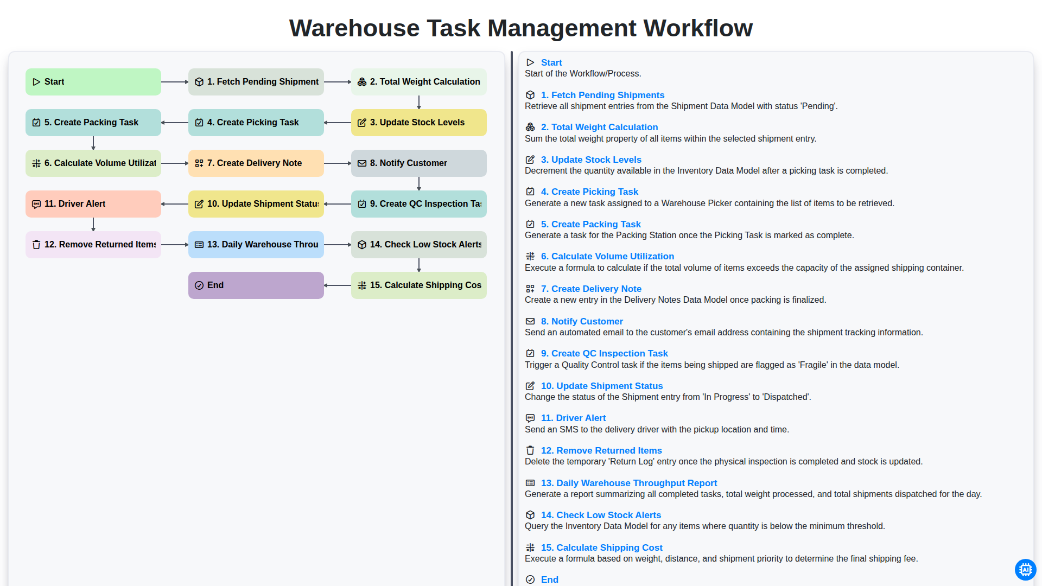This screenshot has width=1042, height=586.
Task: Open the 7. Create Delivery Note link
Action: [591, 289]
